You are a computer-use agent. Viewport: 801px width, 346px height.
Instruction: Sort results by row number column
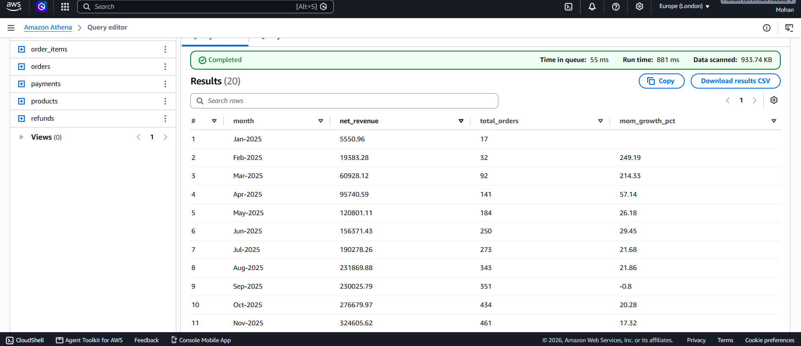point(214,121)
